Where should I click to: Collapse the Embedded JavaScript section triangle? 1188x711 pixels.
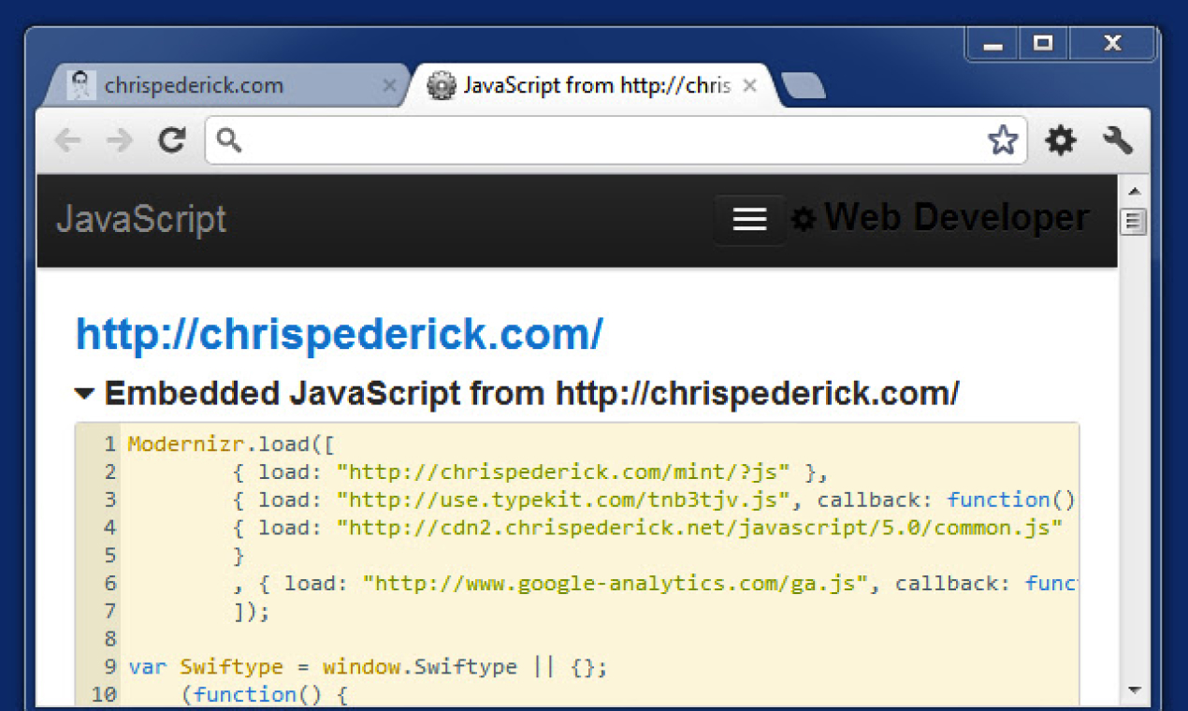[85, 395]
